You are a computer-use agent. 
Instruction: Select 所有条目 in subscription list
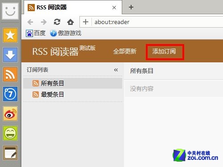pos(73,83)
